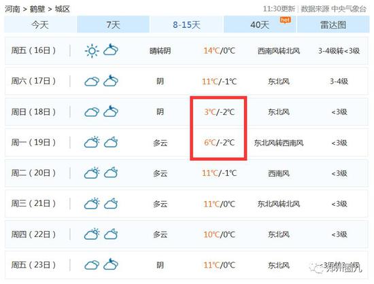Click 多云 description in the 19日 row
The height and width of the screenshot is (284, 374).
[x=160, y=143]
